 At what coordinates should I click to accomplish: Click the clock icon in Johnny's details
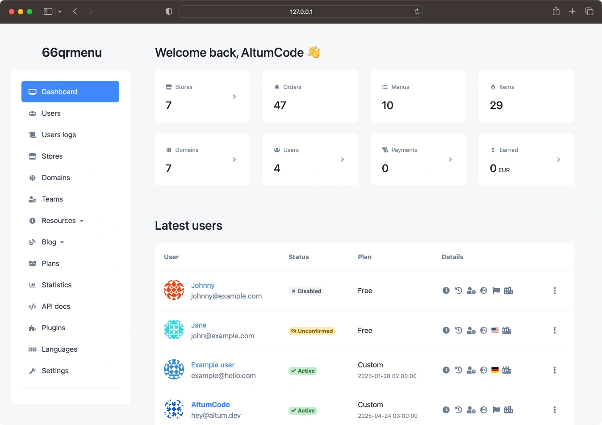click(x=446, y=290)
